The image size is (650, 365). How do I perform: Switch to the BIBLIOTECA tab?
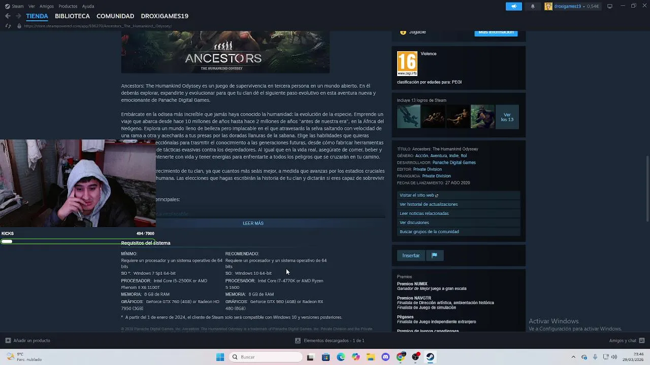coord(72,16)
